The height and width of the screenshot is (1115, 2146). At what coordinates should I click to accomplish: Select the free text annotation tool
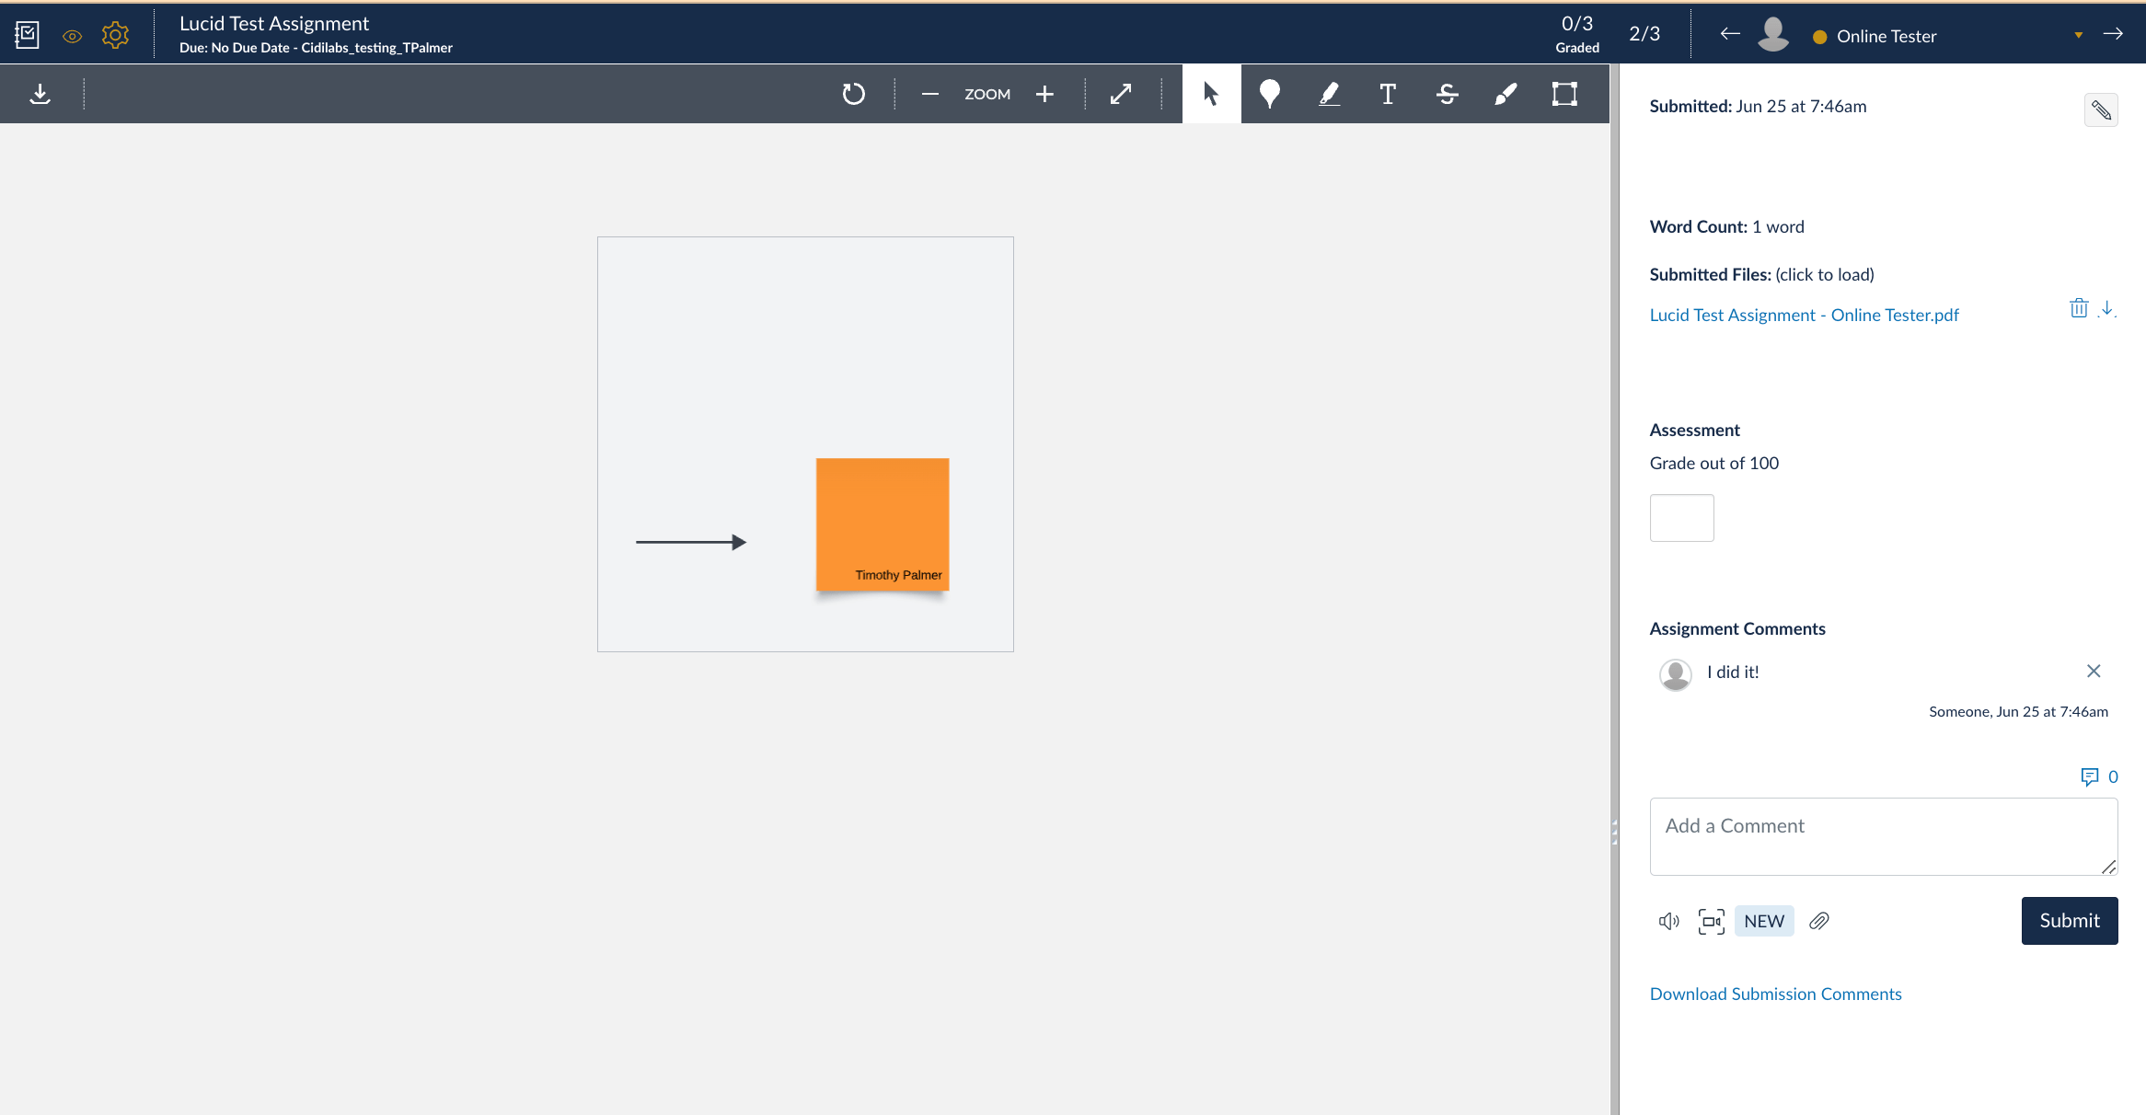(1387, 94)
